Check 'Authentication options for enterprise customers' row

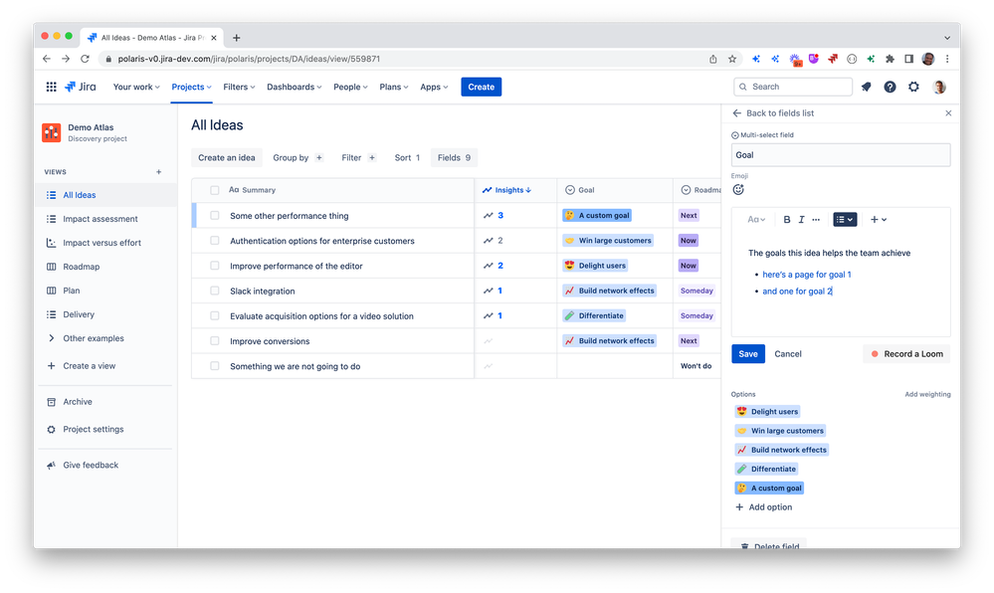[214, 241]
